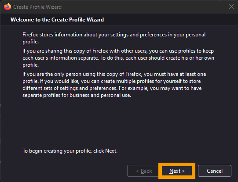
Task: Click the line "separate profiles for business and personal use"
Action: (x=77, y=95)
